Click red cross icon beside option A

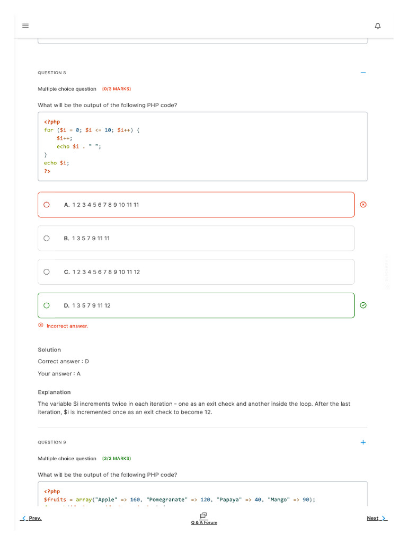363,205
